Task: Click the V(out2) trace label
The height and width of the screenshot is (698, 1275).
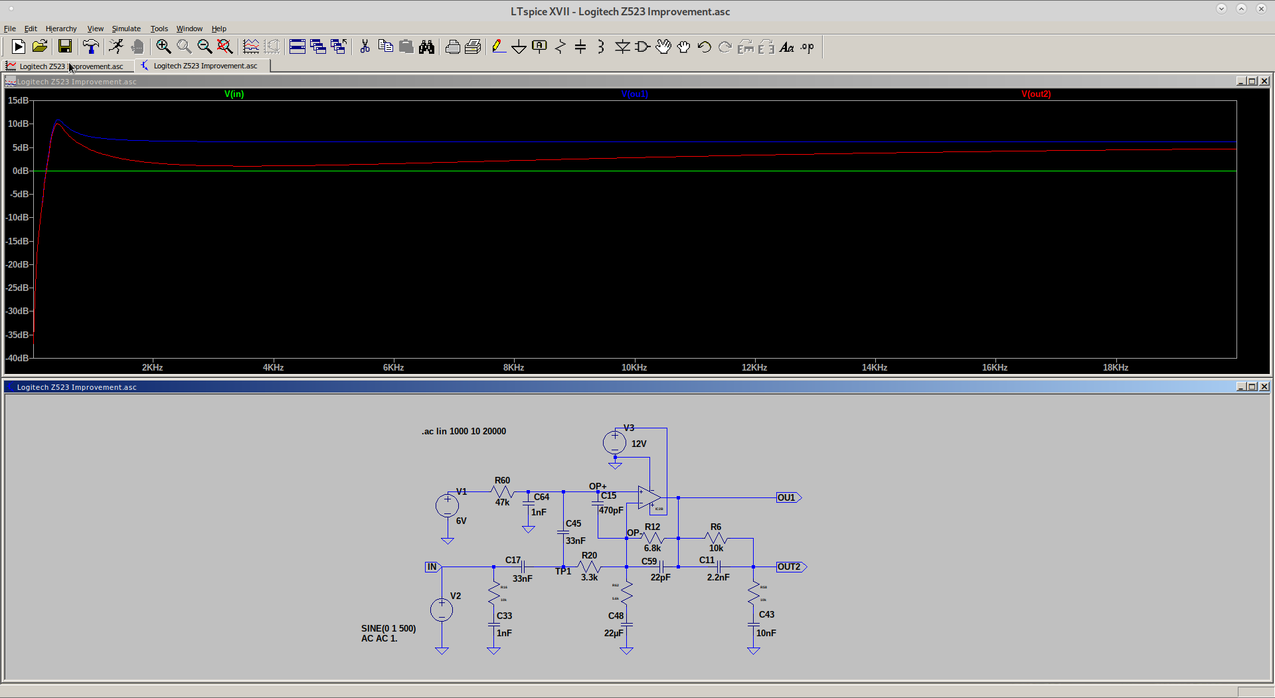Action: [1036, 94]
